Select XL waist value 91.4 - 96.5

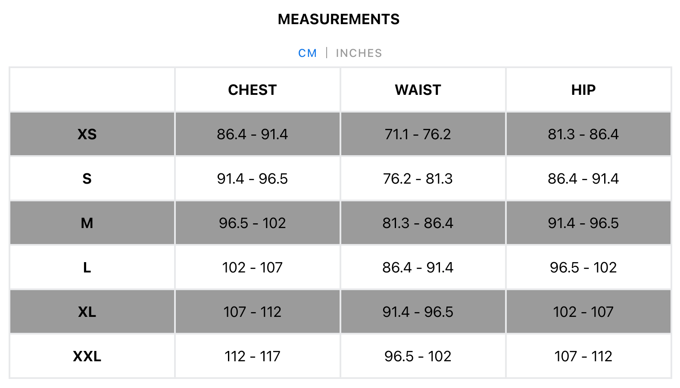(418, 312)
